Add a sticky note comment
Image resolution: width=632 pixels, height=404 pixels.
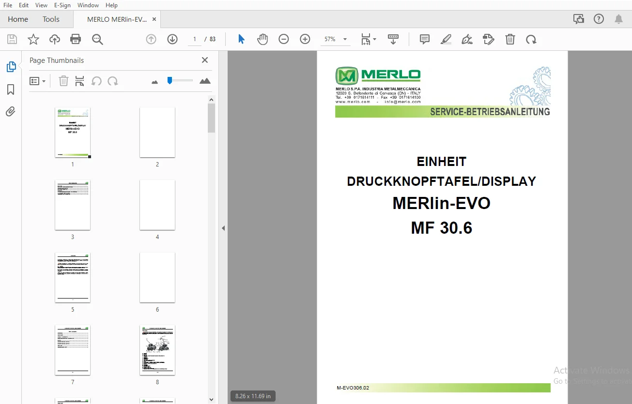tap(425, 39)
